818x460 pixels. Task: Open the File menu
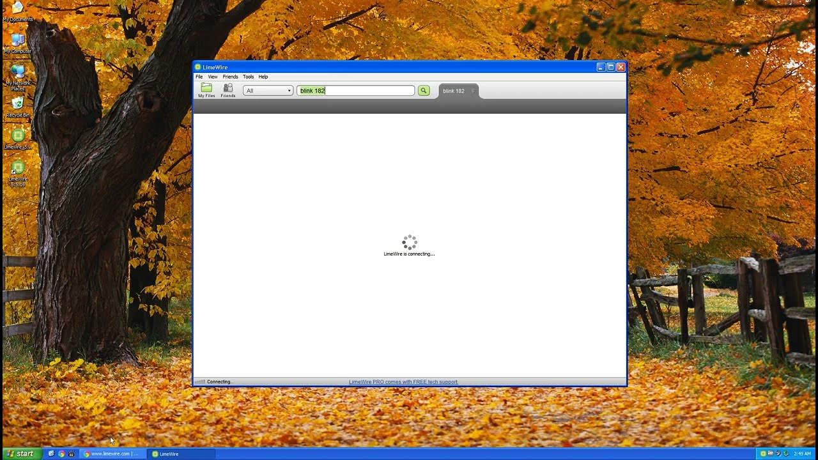[199, 77]
